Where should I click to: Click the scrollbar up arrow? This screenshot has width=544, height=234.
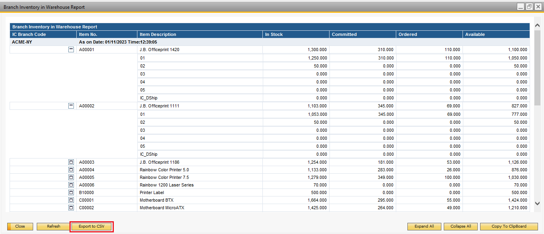(537, 26)
